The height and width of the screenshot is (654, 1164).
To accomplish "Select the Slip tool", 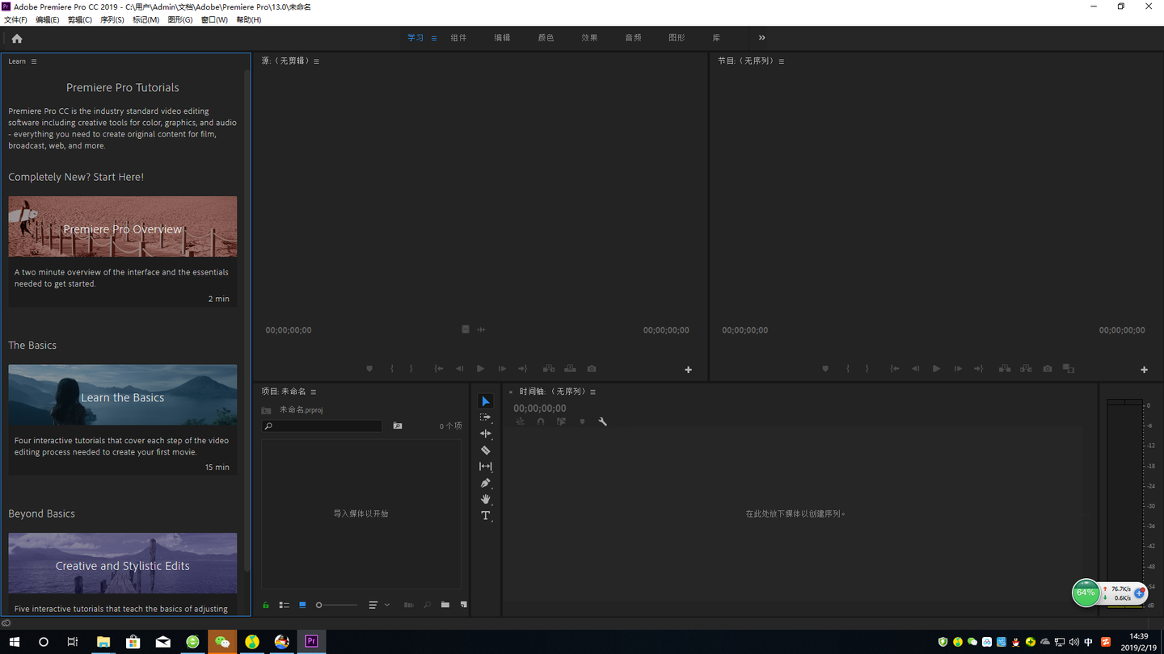I will 485,467.
